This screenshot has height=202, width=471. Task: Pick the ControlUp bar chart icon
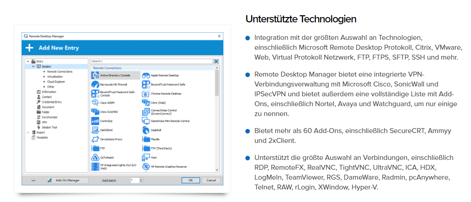(95, 121)
